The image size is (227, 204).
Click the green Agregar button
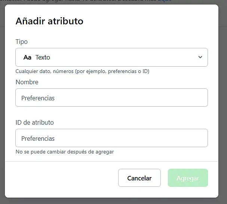[188, 178]
